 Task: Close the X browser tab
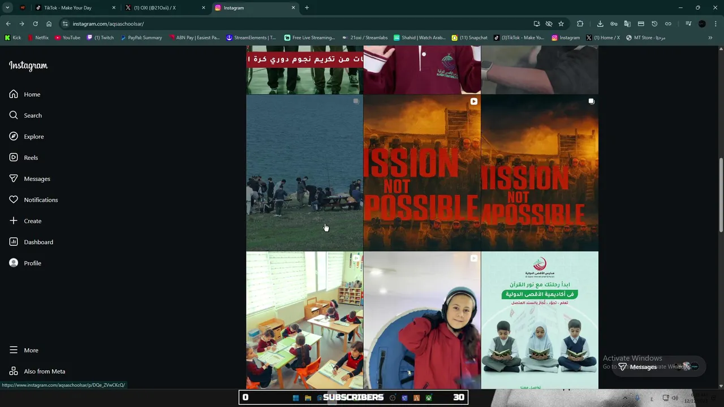point(205,8)
